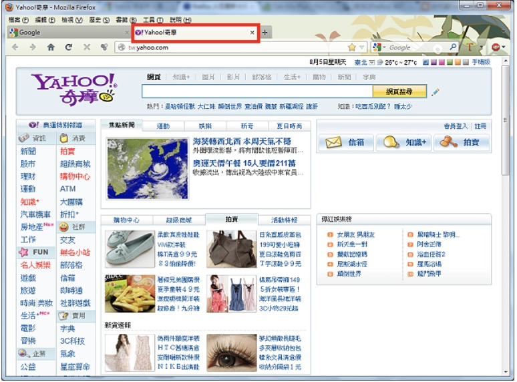Open the 檔案 menu

click(x=18, y=20)
